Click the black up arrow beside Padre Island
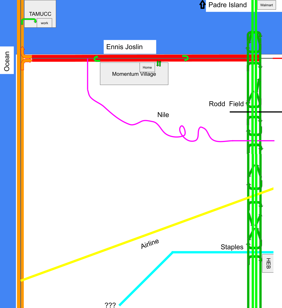This screenshot has height=308, width=282. coord(202,4)
